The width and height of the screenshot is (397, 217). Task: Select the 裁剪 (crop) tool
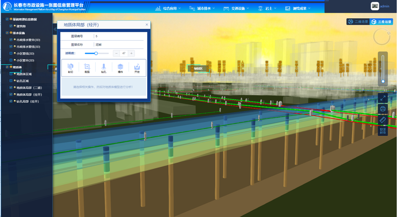click(x=87, y=68)
